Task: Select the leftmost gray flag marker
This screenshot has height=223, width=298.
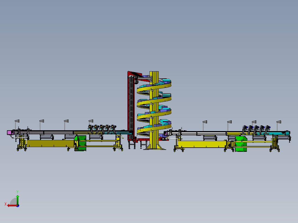Action: (x=17, y=121)
